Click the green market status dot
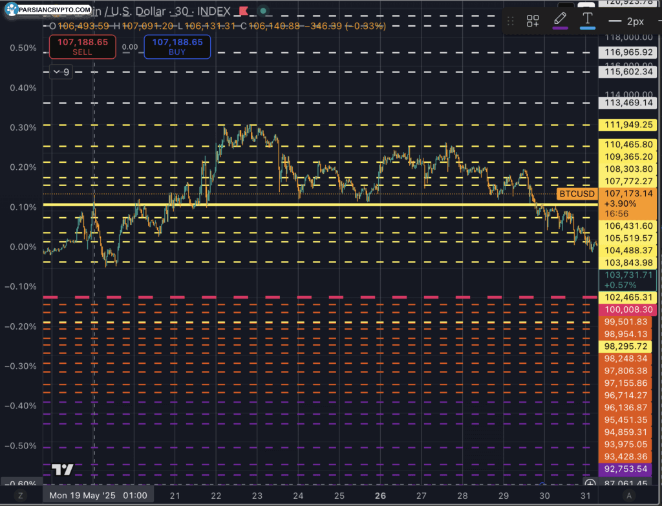 [x=263, y=10]
